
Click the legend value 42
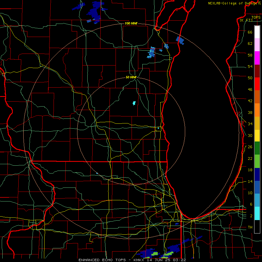pos(250,101)
